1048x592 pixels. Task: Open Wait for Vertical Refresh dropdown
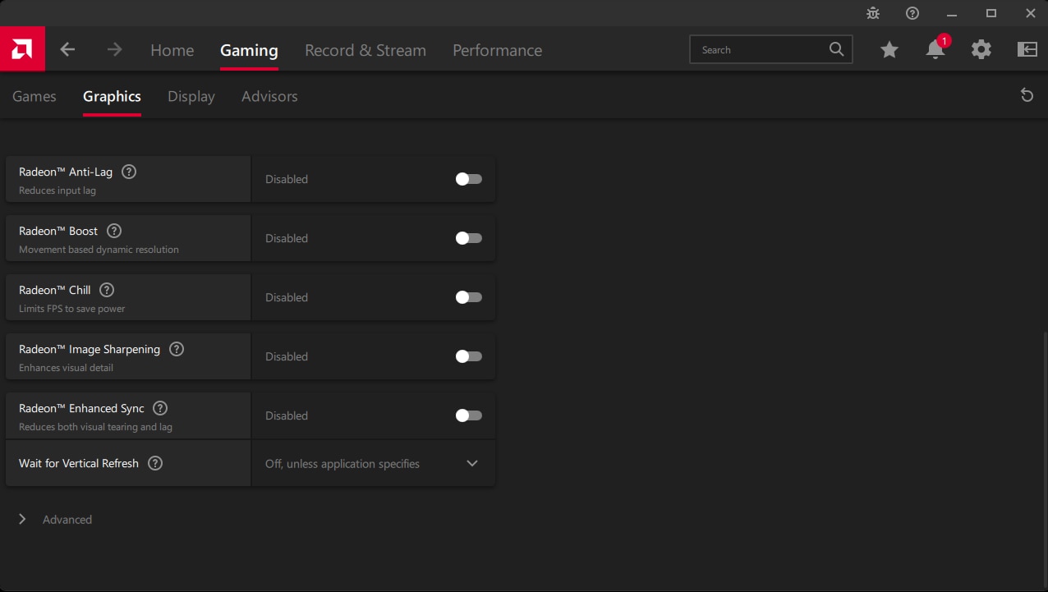click(x=374, y=463)
